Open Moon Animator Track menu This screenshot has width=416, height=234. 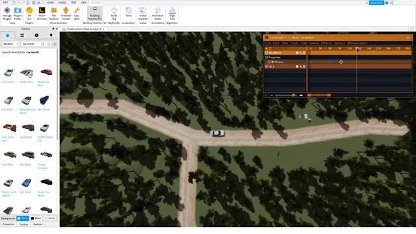click(x=294, y=43)
